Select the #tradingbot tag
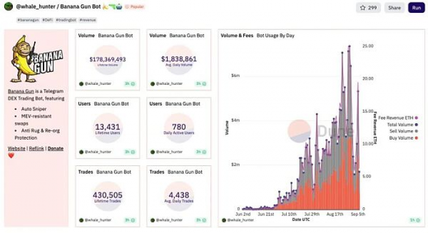The height and width of the screenshot is (233, 428). point(66,20)
